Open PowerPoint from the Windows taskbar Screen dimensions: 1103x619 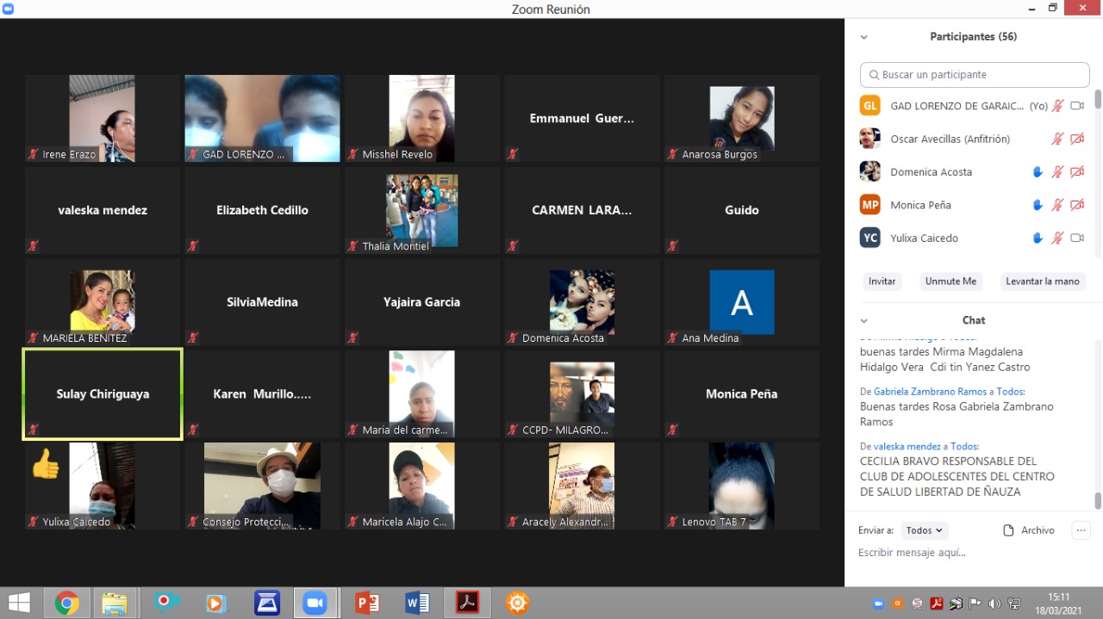(x=368, y=603)
